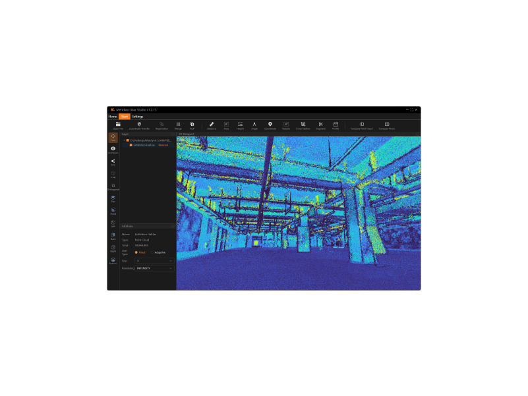Screen dimensions: 528x396
Task: Set the viewport to Left view
Action: (113, 223)
